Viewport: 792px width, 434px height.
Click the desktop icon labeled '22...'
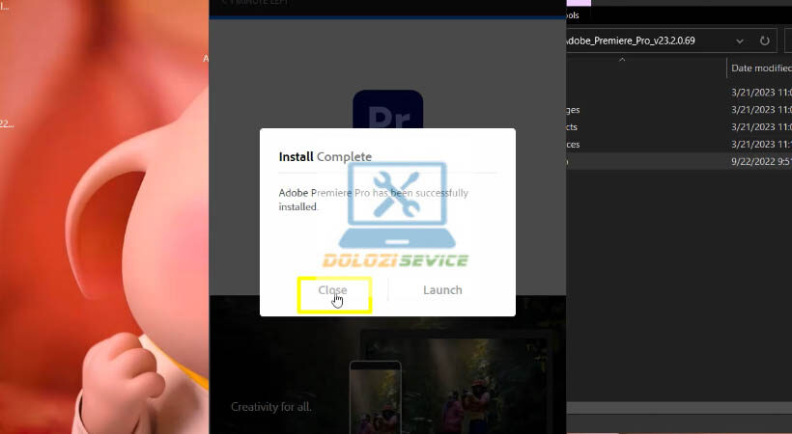[x=6, y=123]
